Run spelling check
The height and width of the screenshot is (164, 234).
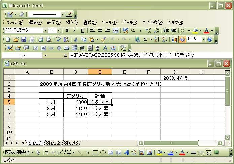click(58, 39)
